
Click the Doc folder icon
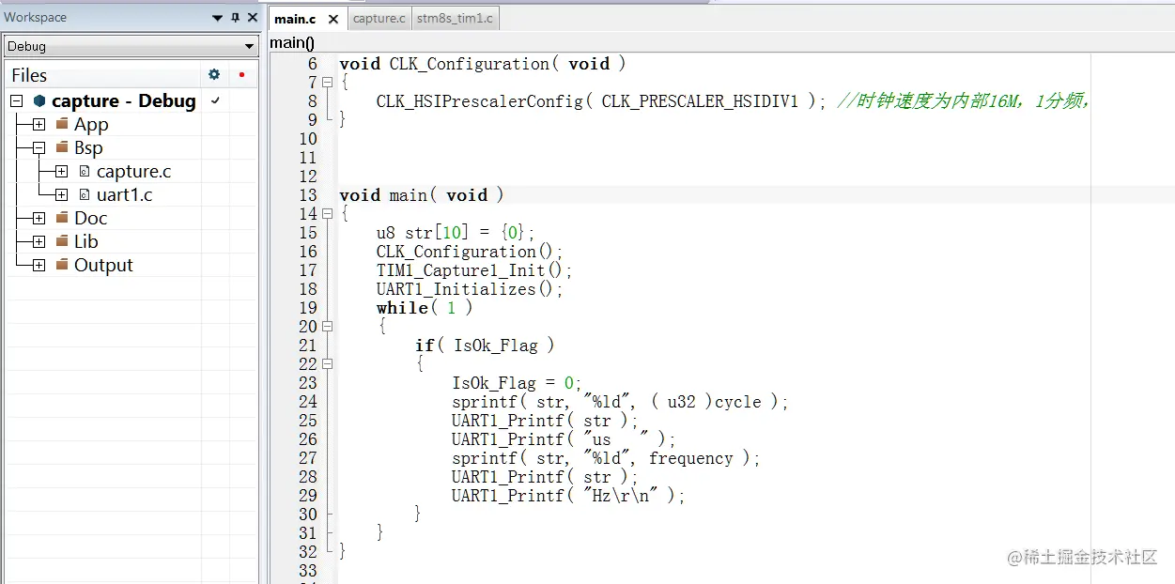tap(62, 218)
